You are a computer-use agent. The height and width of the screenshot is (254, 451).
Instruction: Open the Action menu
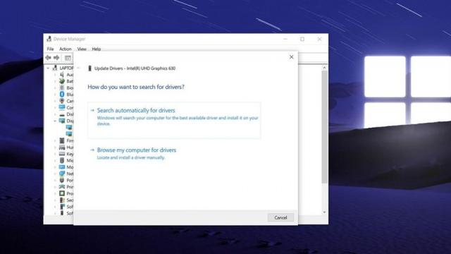(x=66, y=49)
